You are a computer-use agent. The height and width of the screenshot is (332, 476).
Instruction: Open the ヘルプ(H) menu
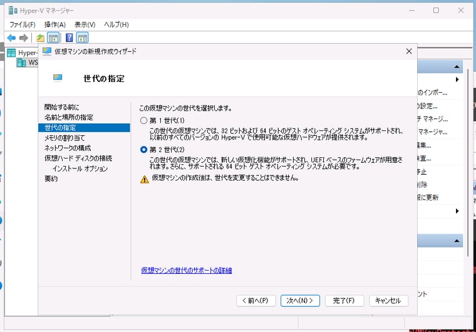[x=116, y=24]
